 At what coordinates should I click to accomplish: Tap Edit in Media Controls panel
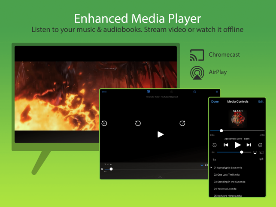pyautogui.click(x=261, y=101)
